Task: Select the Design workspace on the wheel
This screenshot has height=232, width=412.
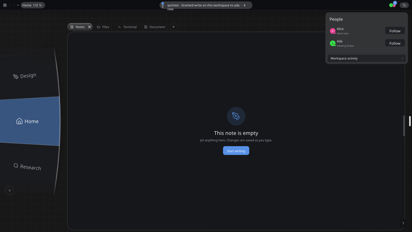Action: click(x=25, y=76)
